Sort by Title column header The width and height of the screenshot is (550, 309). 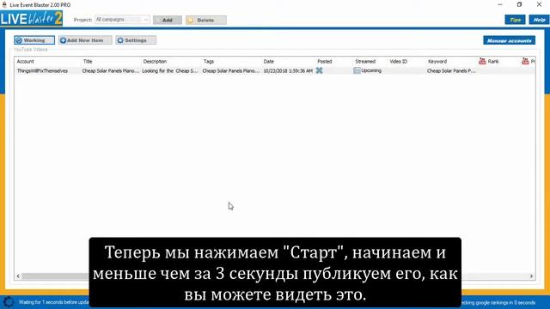tap(88, 61)
